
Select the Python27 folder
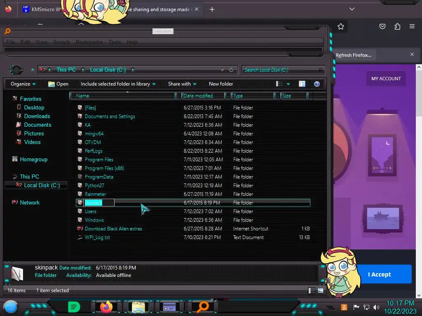click(x=94, y=186)
